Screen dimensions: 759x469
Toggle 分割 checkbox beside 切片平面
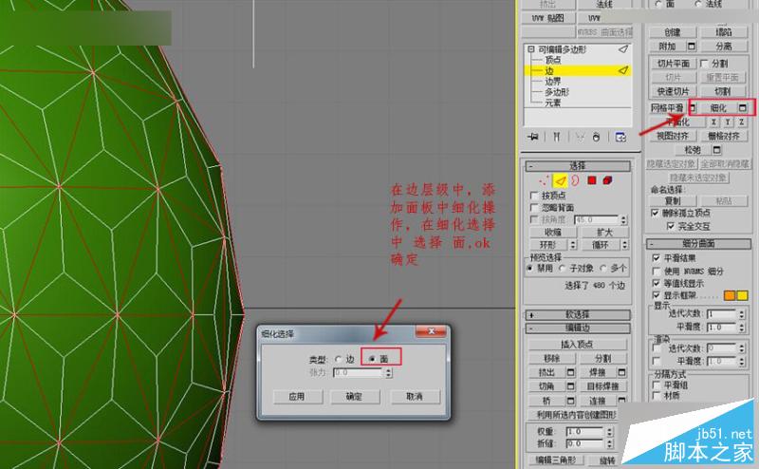pos(704,64)
